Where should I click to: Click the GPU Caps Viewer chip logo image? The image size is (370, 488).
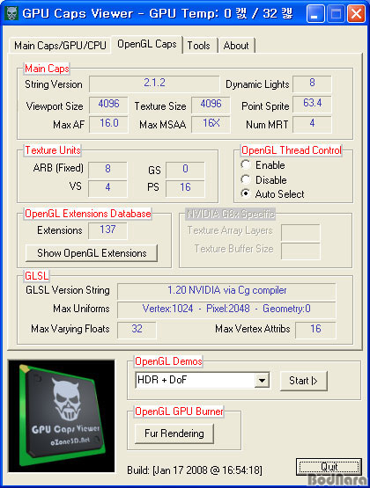(x=62, y=416)
